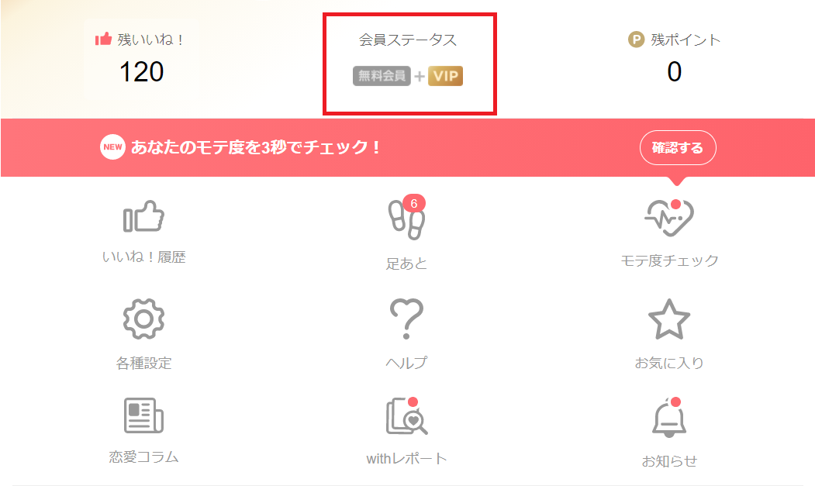The height and width of the screenshot is (486, 815).
Task: Click the ヘルプ question mark icon
Action: [406, 319]
